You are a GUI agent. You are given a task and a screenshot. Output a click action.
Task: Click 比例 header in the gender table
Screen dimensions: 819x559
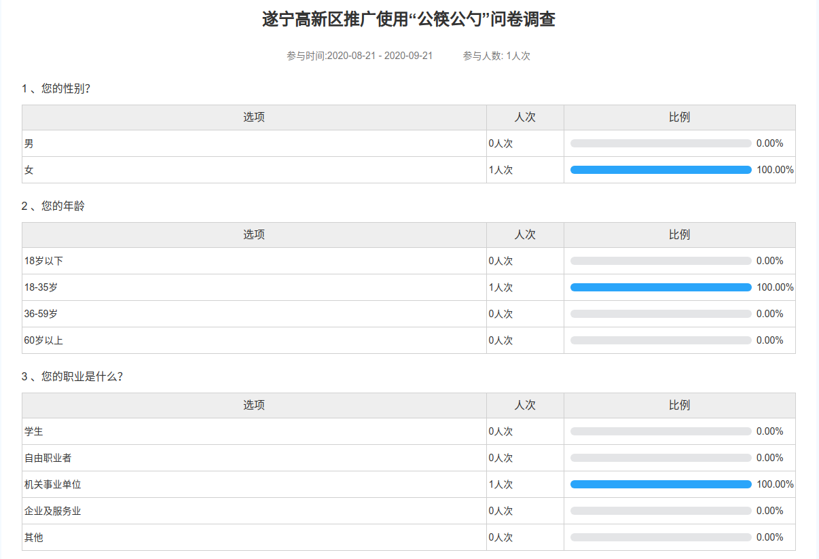click(x=679, y=118)
